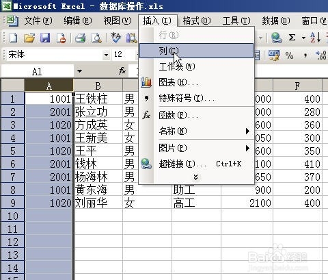
Task: Click cell containing 2100
Action: pos(247,203)
